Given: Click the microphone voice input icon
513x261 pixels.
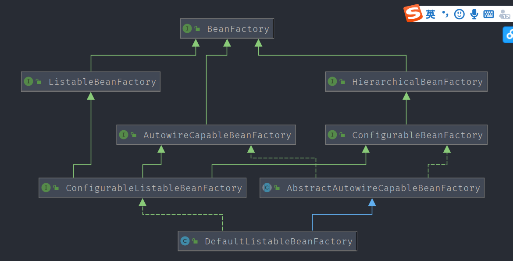Looking at the screenshot, I should click(x=474, y=14).
